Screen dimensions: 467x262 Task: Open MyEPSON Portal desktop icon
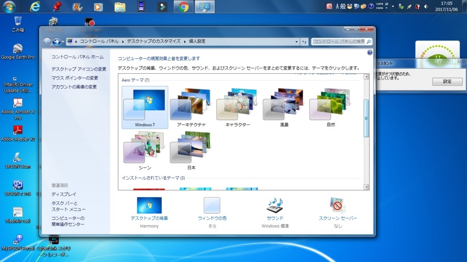click(x=18, y=242)
